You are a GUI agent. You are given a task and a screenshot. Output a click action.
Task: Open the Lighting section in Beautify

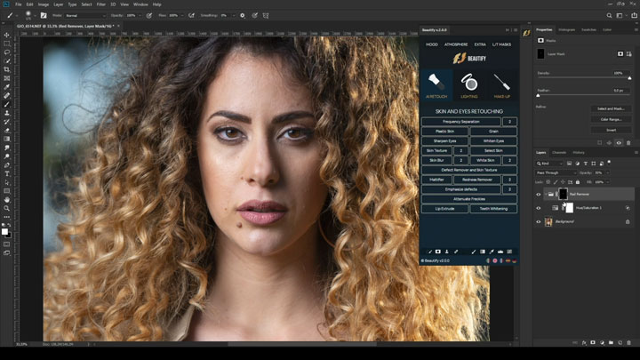point(469,84)
